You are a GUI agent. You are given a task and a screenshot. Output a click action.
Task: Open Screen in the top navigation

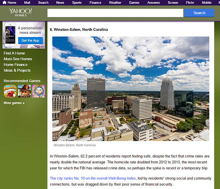coord(173,3)
